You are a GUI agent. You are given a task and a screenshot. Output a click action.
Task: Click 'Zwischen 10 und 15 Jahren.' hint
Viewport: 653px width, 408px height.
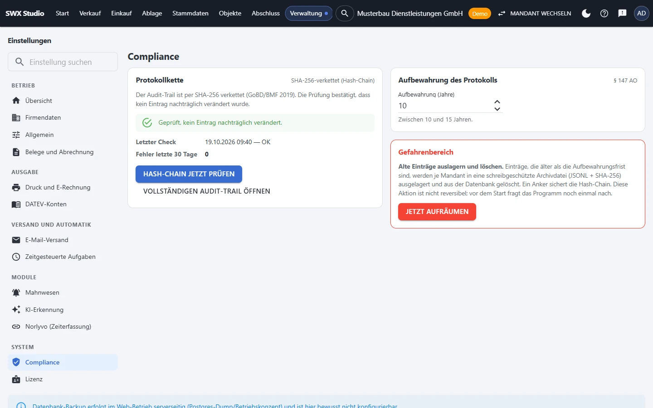435,119
